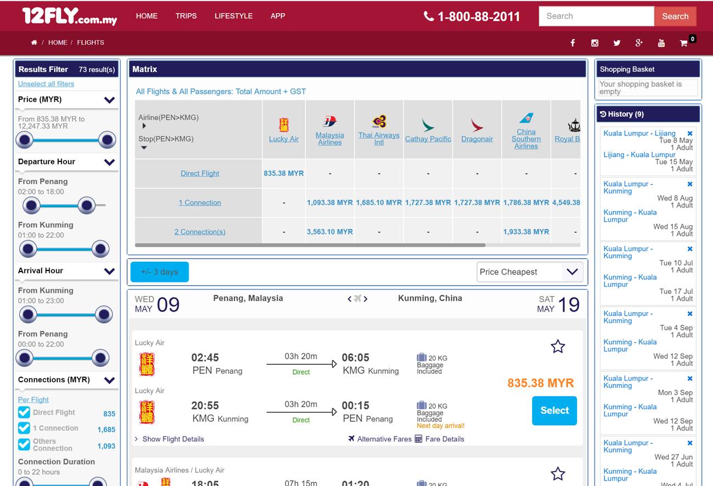
Task: Star the Malaysia Airlines / Lucky Air flight
Action: (558, 473)
